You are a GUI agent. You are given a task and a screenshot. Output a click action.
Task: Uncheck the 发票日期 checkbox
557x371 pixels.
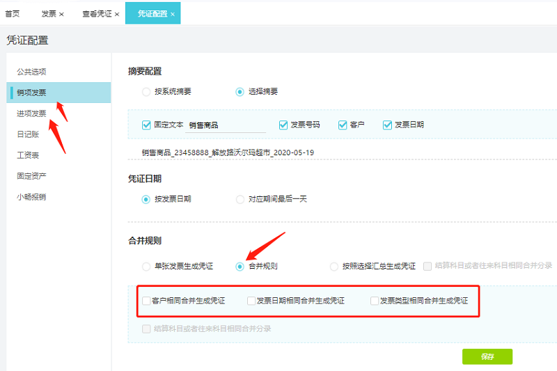click(387, 125)
